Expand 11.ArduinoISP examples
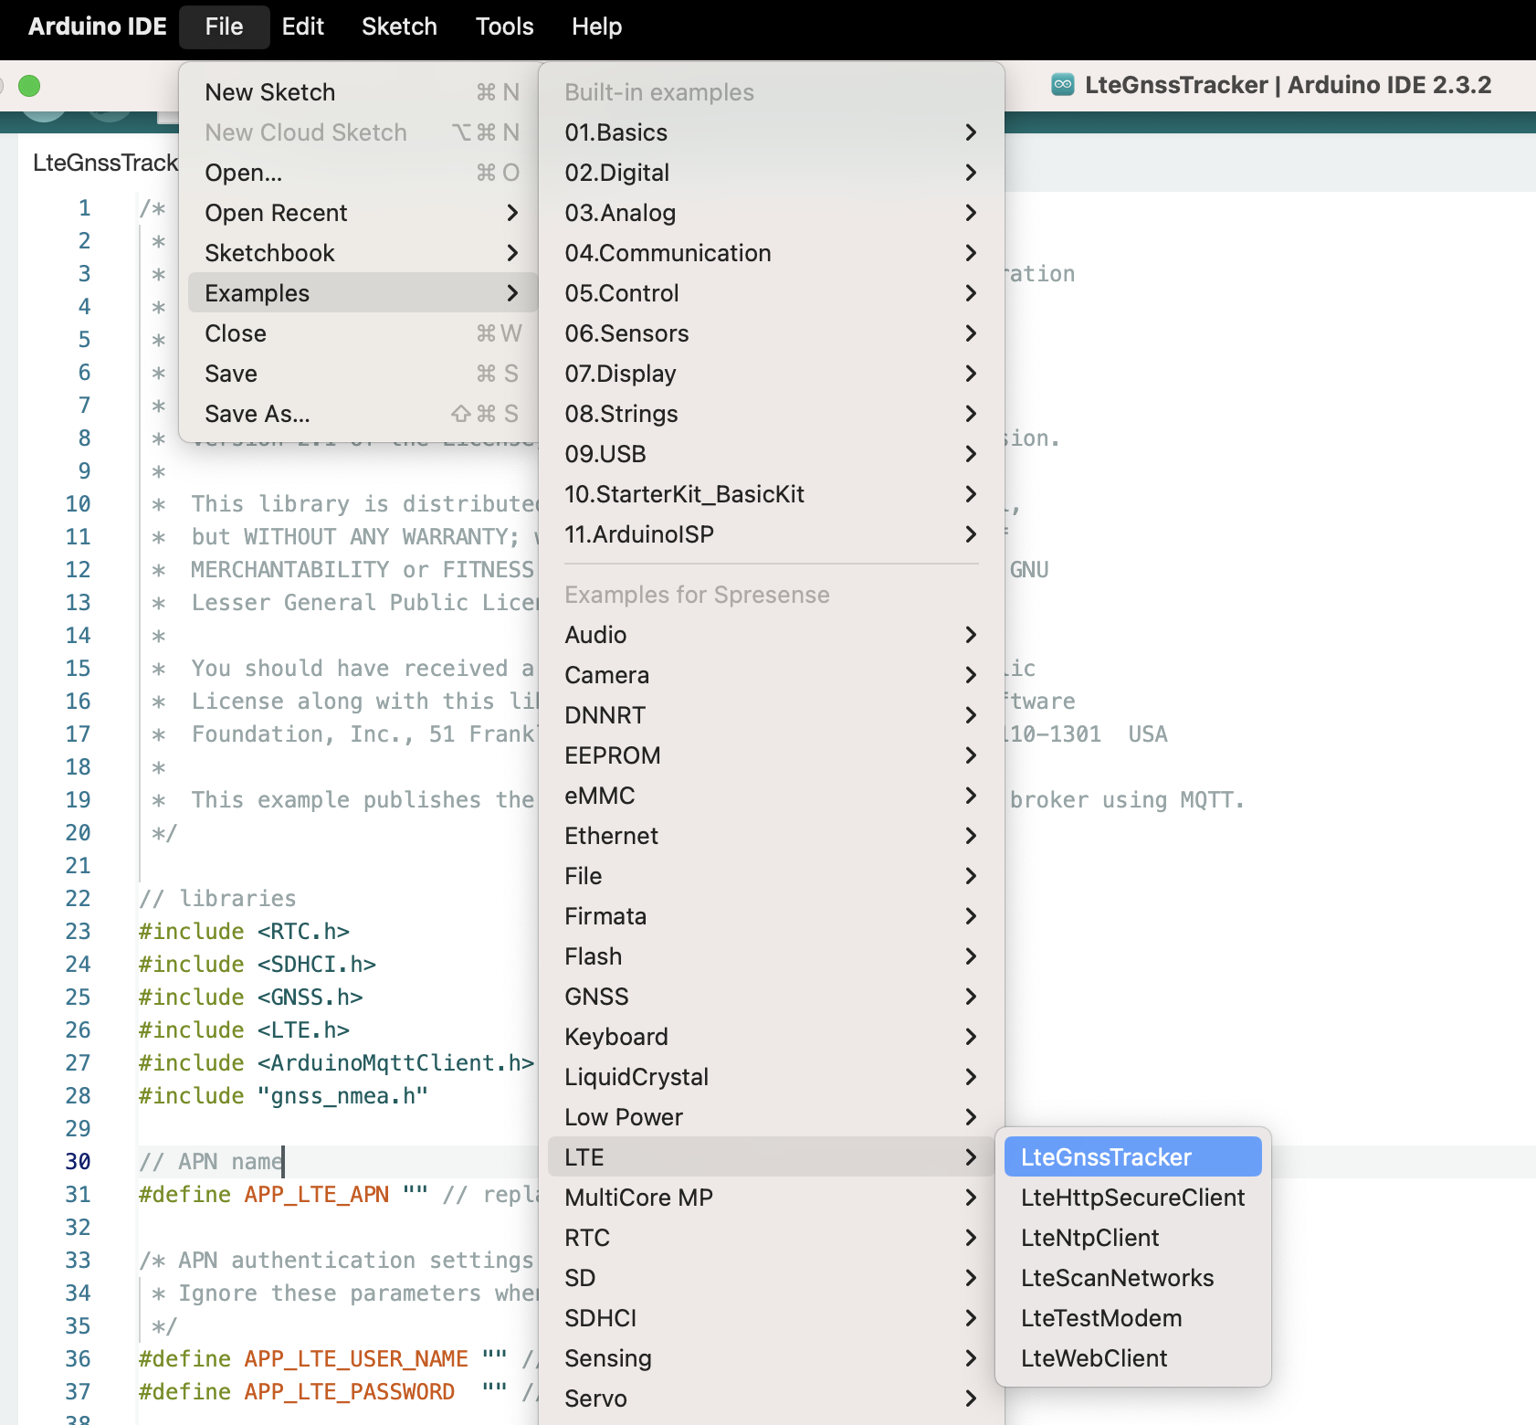 [772, 534]
